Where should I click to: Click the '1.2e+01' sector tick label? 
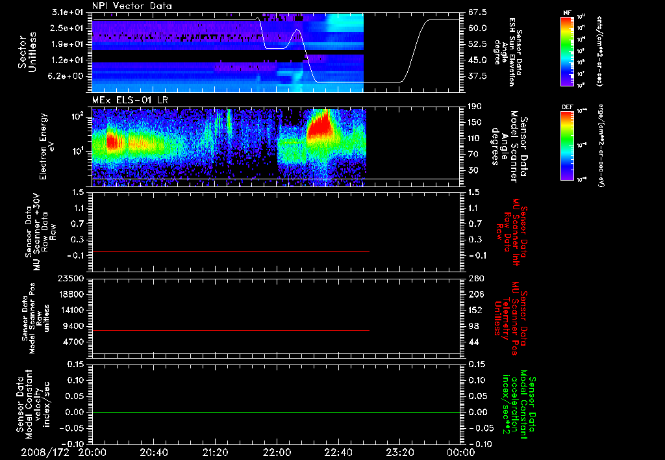pyautogui.click(x=68, y=60)
